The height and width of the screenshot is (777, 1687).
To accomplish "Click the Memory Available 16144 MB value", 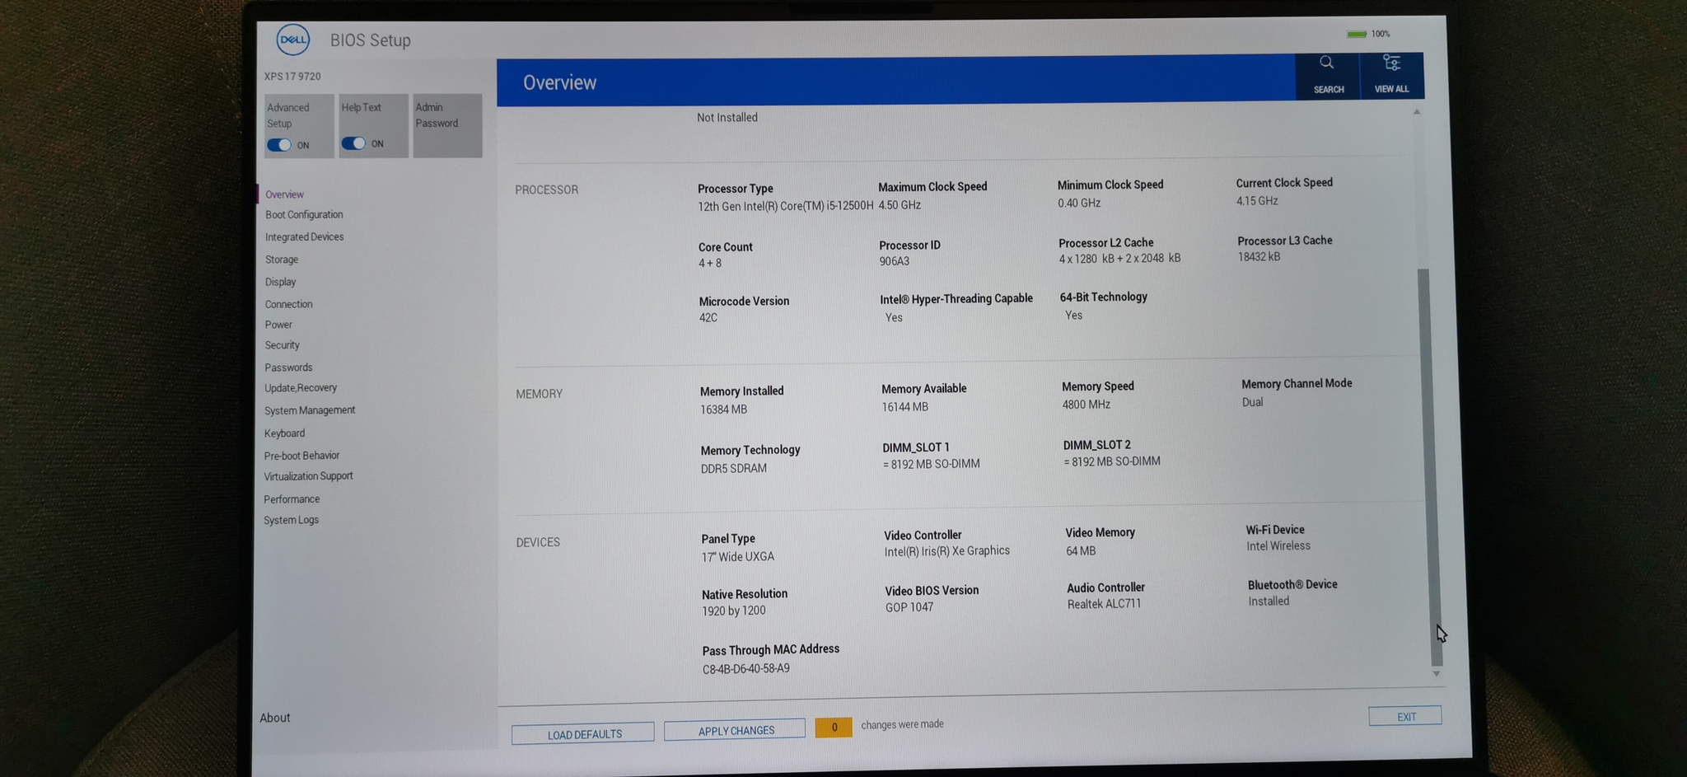I will [x=904, y=406].
